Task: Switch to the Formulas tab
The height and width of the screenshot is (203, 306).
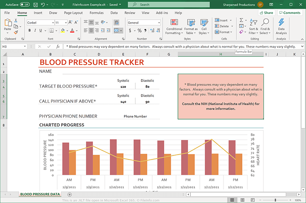Action: pyautogui.click(x=97, y=13)
